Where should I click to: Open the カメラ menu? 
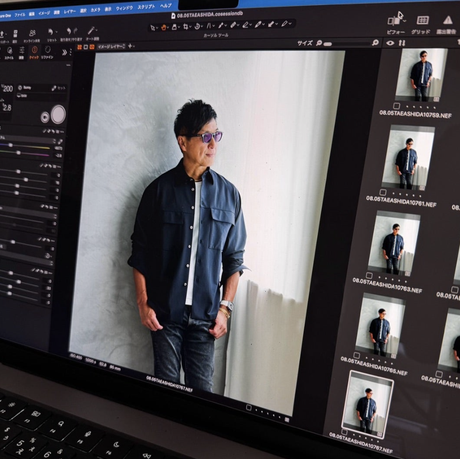coord(95,10)
